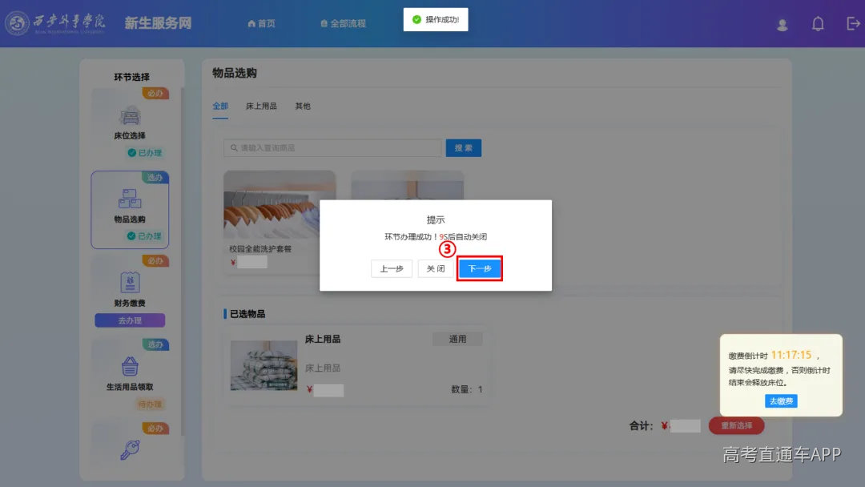Switch to the 全部 tab
865x487 pixels.
coord(220,106)
